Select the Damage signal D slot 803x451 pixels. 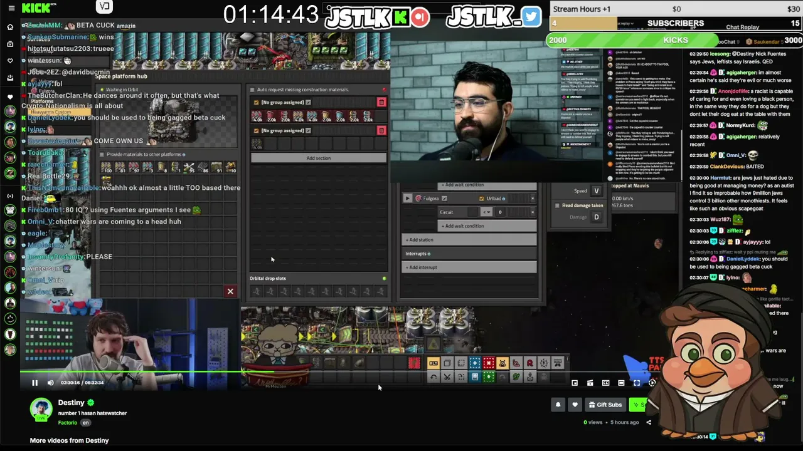click(597, 217)
